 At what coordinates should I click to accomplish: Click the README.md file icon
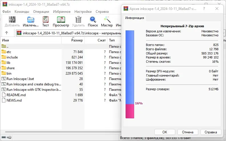(x=4, y=95)
